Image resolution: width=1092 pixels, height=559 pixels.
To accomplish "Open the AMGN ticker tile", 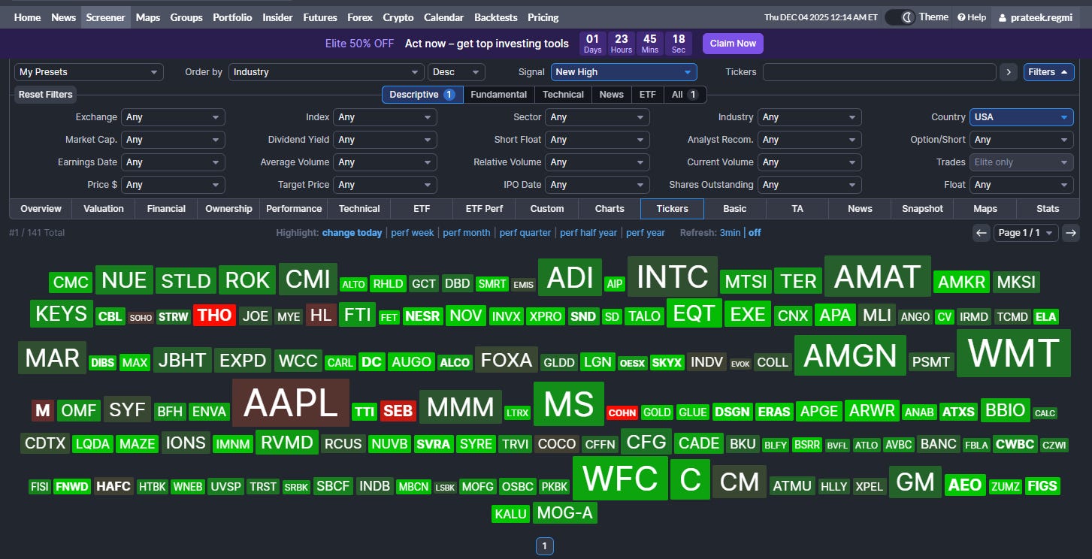I will point(850,355).
